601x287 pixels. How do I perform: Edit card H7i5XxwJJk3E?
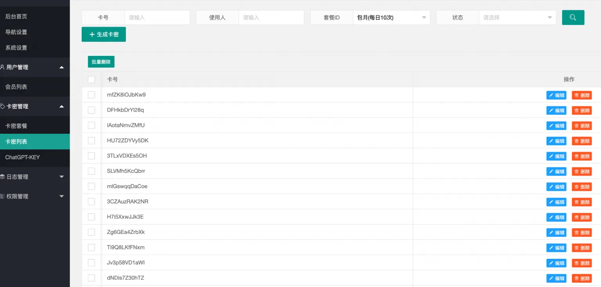(556, 217)
